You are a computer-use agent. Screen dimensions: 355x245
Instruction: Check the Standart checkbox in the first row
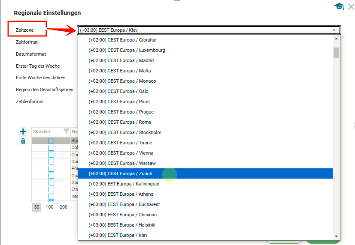[51, 140]
